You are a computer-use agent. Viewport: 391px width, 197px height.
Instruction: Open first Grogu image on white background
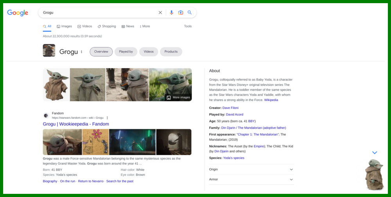tap(56, 84)
